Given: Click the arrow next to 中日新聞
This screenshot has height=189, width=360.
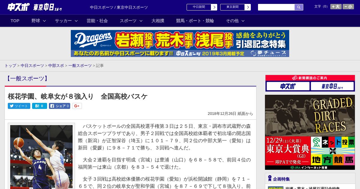Looking at the screenshot, I should pyautogui.click(x=214, y=7).
